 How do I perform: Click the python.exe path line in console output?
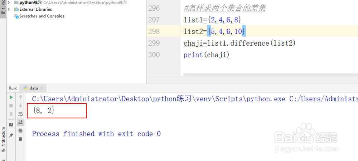[195, 99]
